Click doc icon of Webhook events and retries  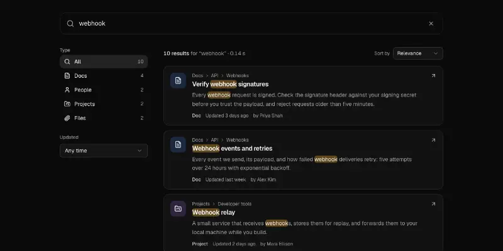178,145
